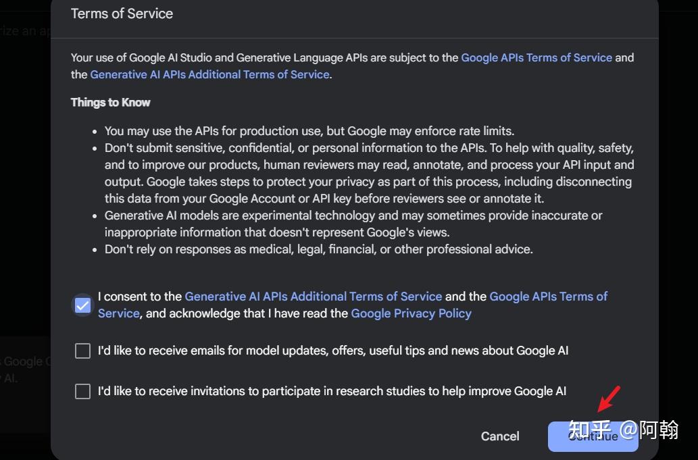Click the bullet about enforcing rate limits
Viewport: 698px width, 460px height.
309,131
